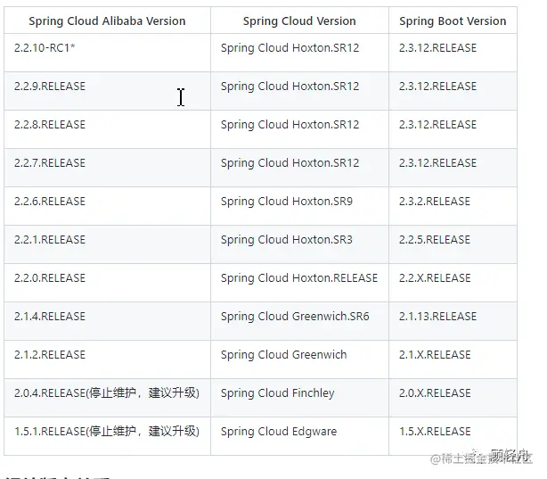
Task: Click the 2.2.0.RELEASE Alibaba version cell
Action: tap(107, 283)
